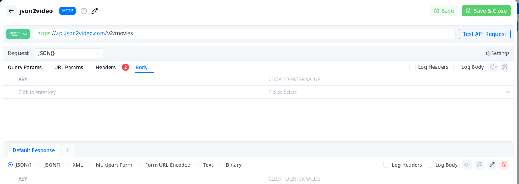
Task: Click the api.json2video.com URL input field
Action: pyautogui.click(x=244, y=34)
